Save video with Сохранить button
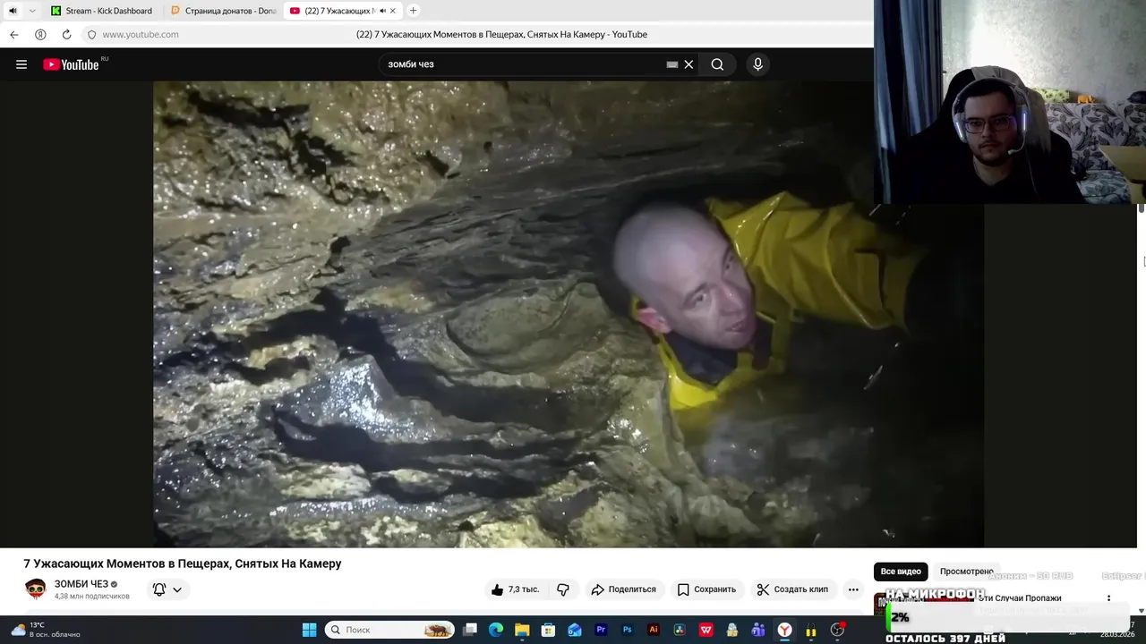The image size is (1146, 644). pyautogui.click(x=707, y=589)
